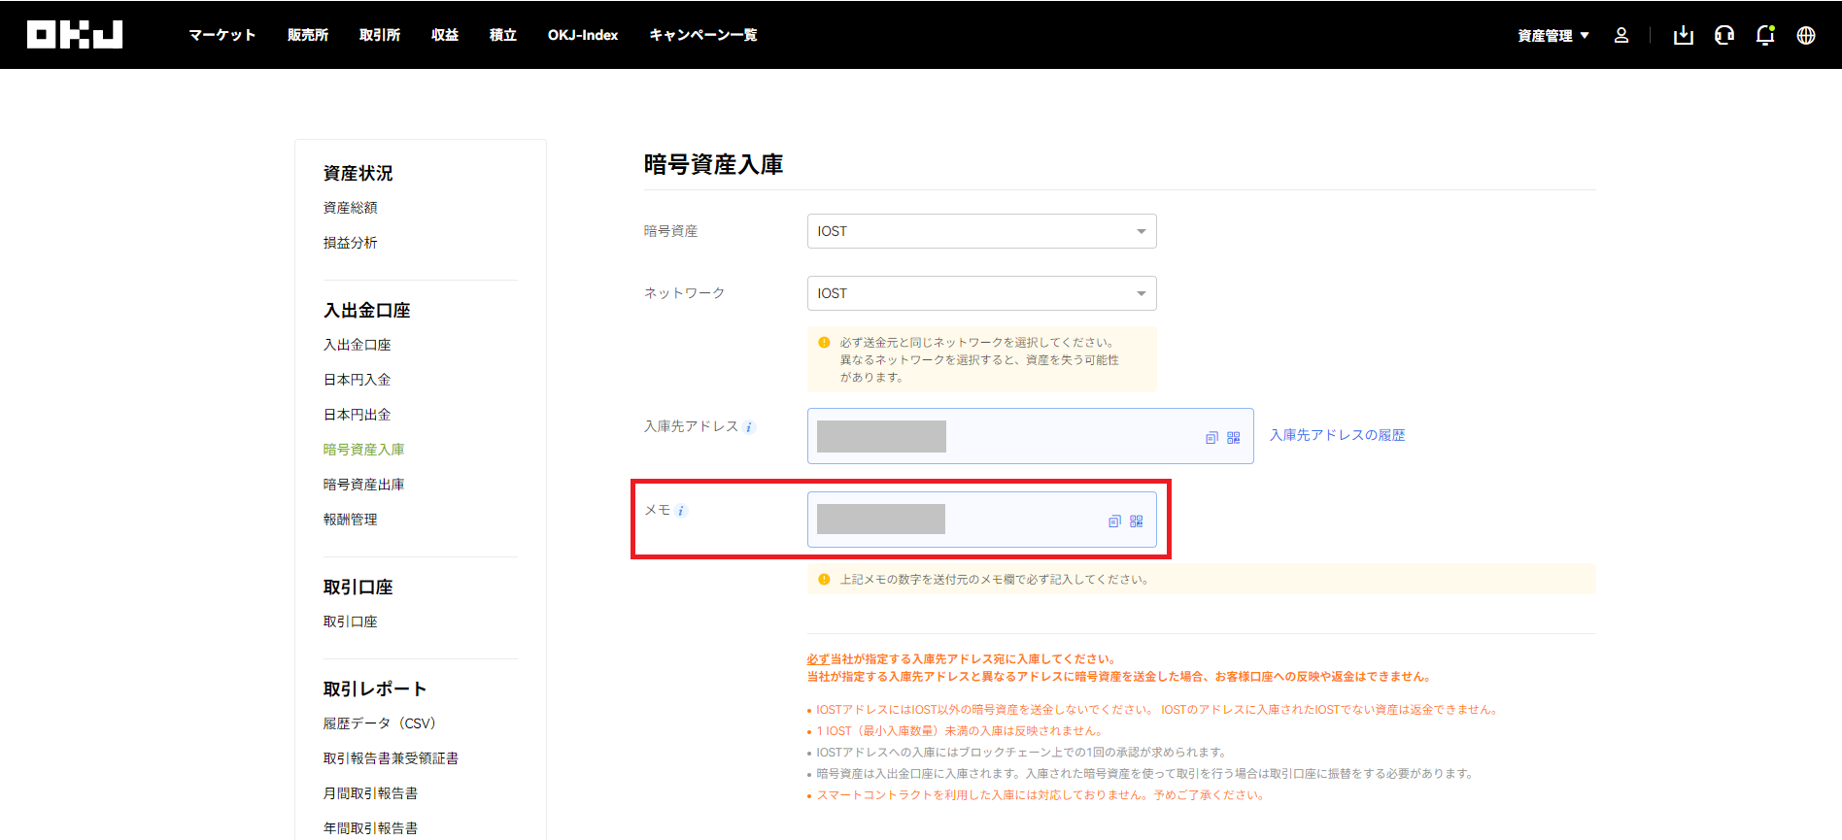Go to 損益分析 in sidebar
Screen dimensions: 1842x840
[351, 243]
